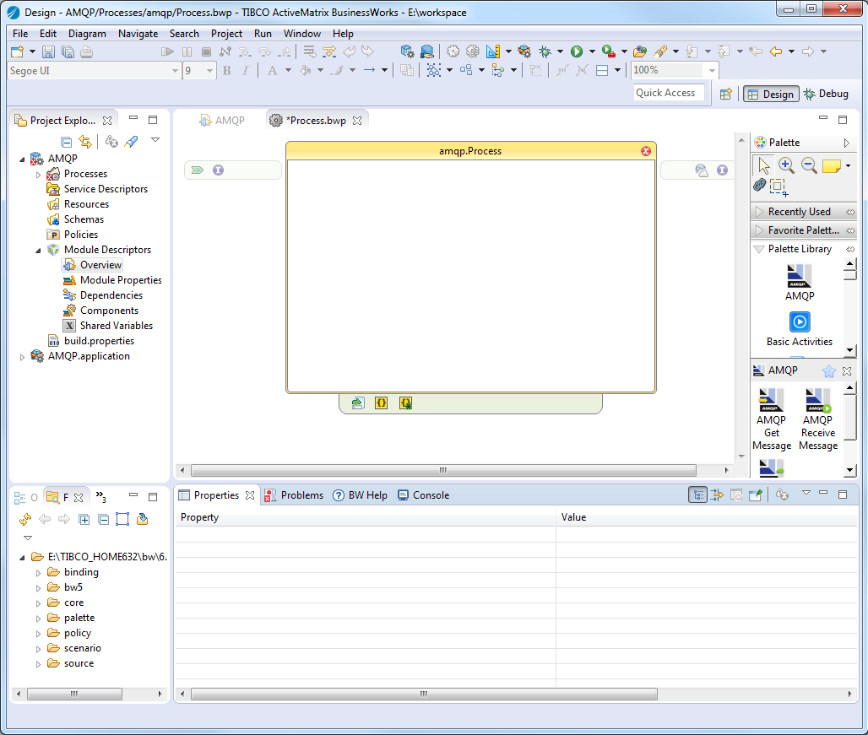This screenshot has width=868, height=735.
Task: Click the File Explorer horizontal scrollbar
Action: click(x=75, y=694)
